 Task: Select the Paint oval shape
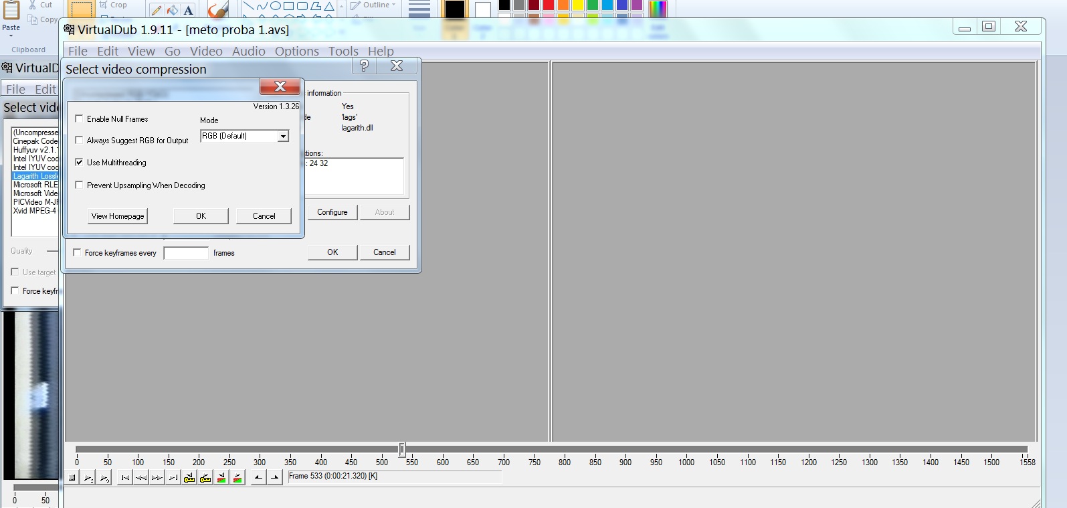275,6
